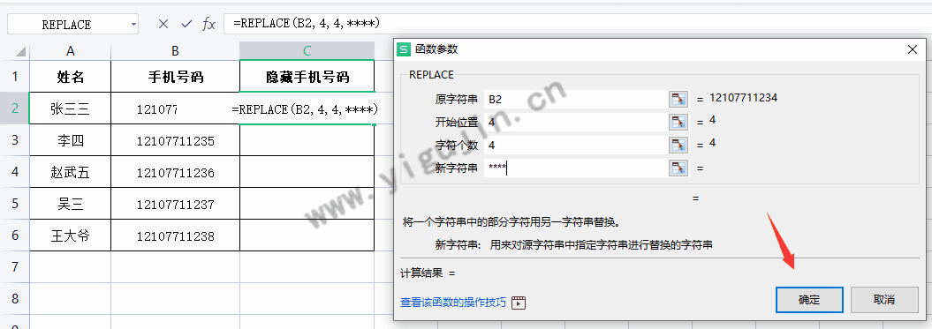
Task: Click range selector icon for 新字符串
Action: [678, 168]
